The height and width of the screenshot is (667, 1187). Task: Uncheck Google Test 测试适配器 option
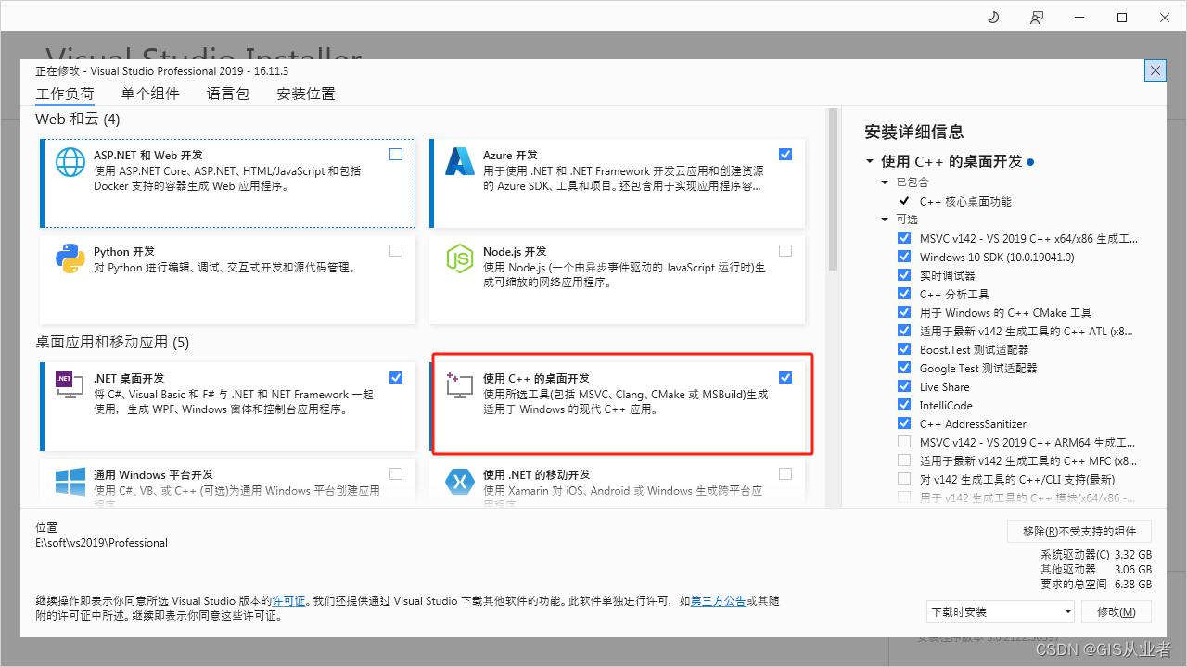click(904, 368)
